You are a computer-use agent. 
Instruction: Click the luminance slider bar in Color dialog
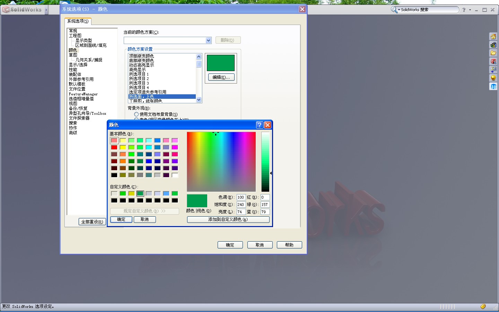pyautogui.click(x=265, y=162)
